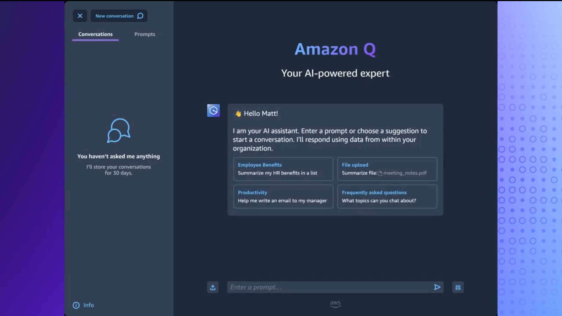Image resolution: width=562 pixels, height=316 pixels.
Task: Choose the File upload suggestion
Action: point(387,169)
